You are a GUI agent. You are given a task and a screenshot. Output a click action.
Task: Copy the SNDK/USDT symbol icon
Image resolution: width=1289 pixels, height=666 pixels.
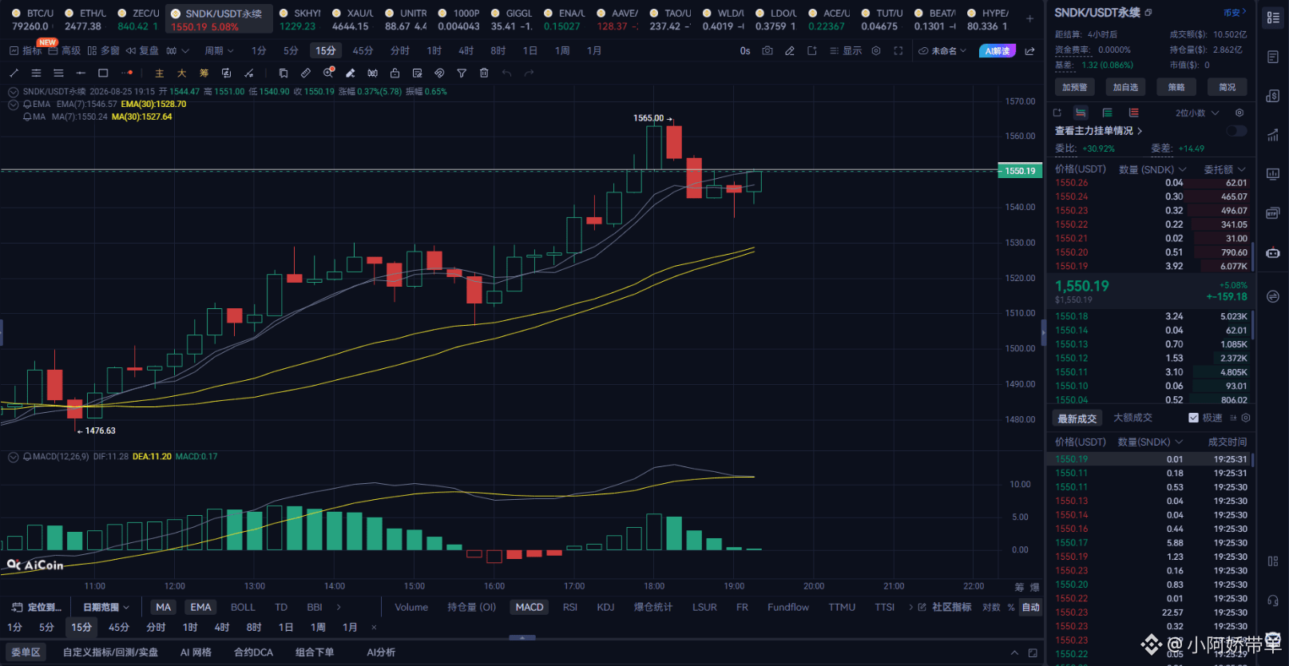(1148, 13)
